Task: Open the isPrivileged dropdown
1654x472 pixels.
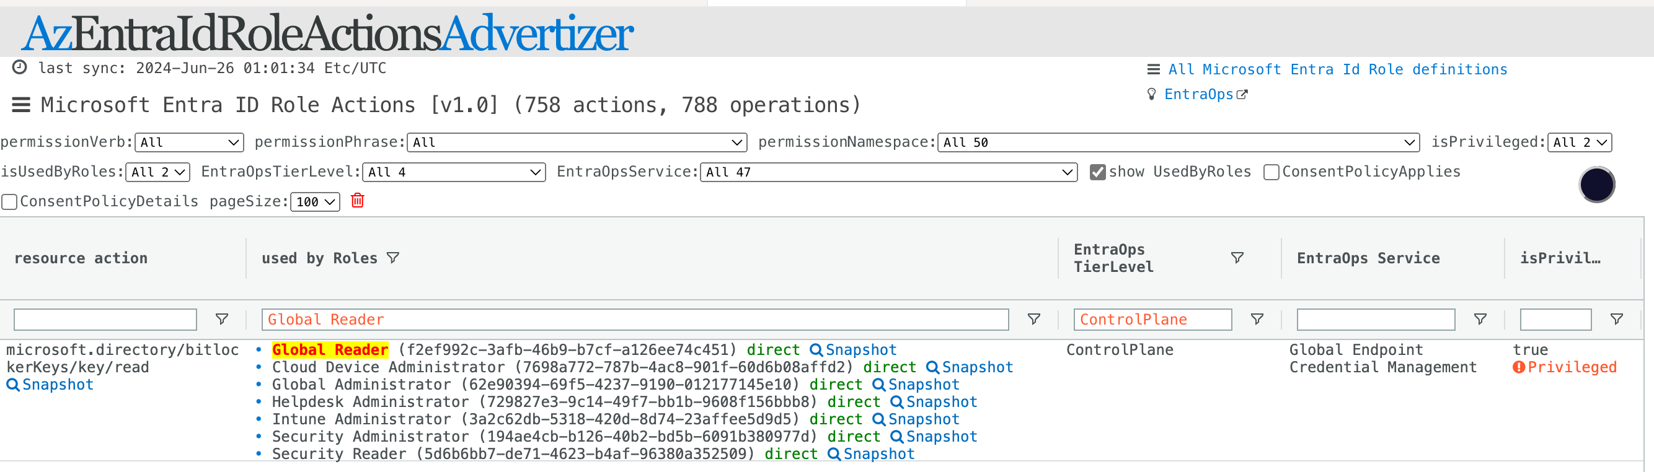Action: 1580,142
